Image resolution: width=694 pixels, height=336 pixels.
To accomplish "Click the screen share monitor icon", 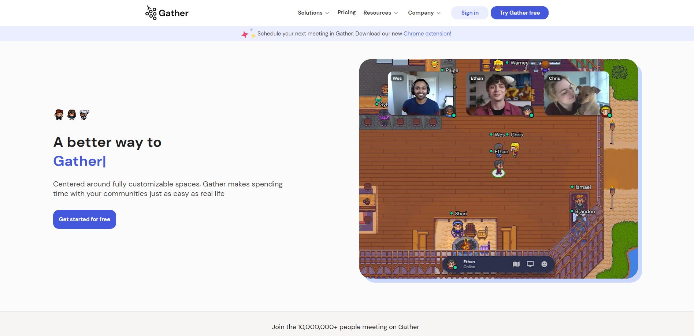I will [530, 264].
